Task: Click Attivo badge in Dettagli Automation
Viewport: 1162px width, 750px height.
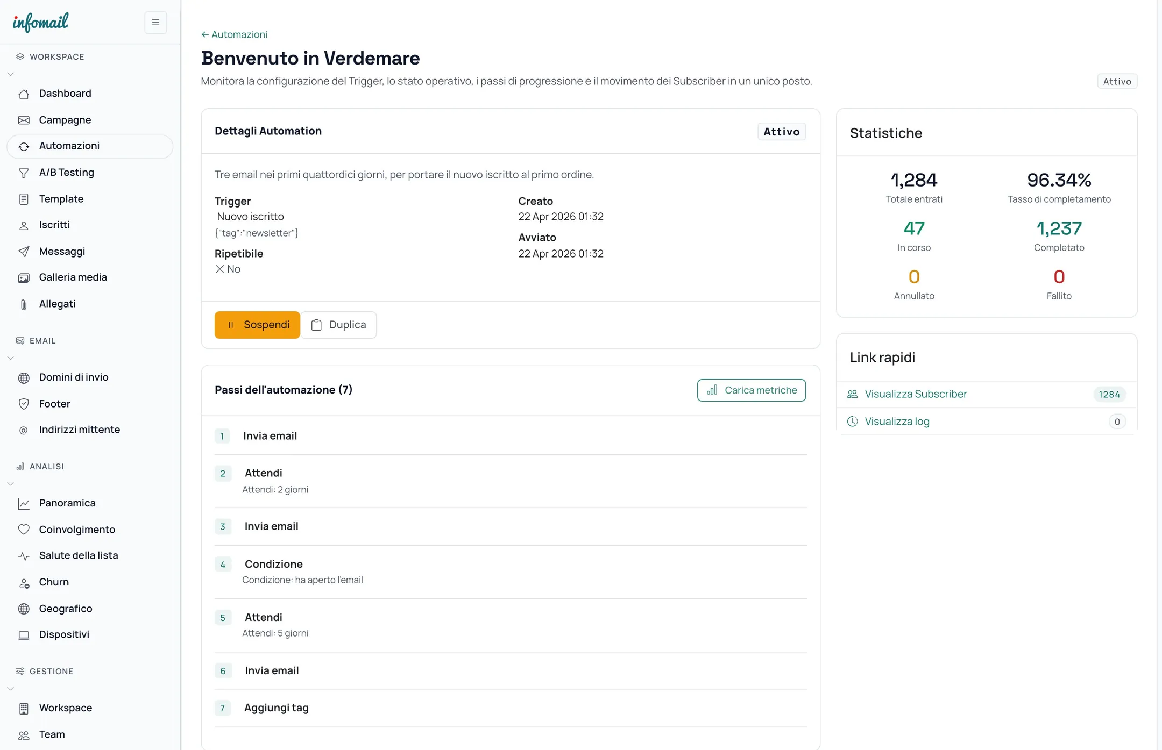Action: (x=781, y=132)
